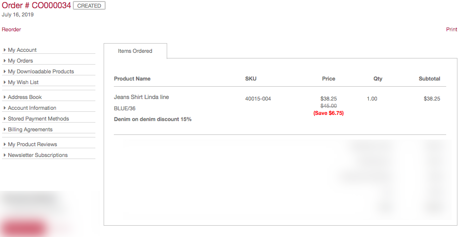Click the arrow beside My Account

[5, 50]
